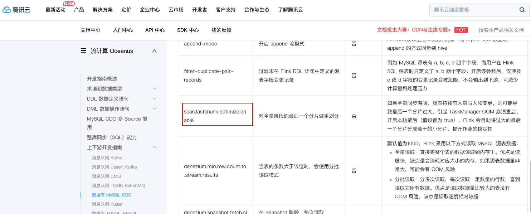531x214 pixels.
Task: Go to 入门中心
Action: [x=123, y=30]
